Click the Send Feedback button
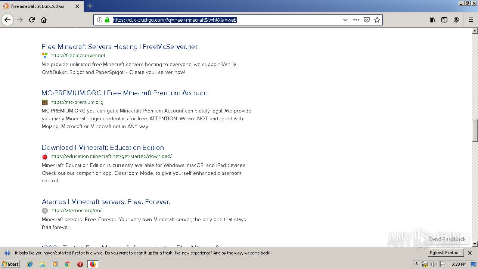 pyautogui.click(x=447, y=239)
